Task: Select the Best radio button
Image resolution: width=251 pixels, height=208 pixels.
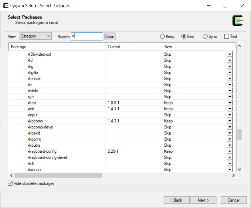Action: point(188,36)
